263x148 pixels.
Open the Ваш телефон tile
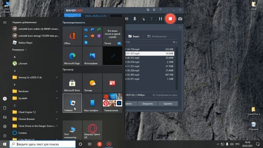[x=92, y=103]
